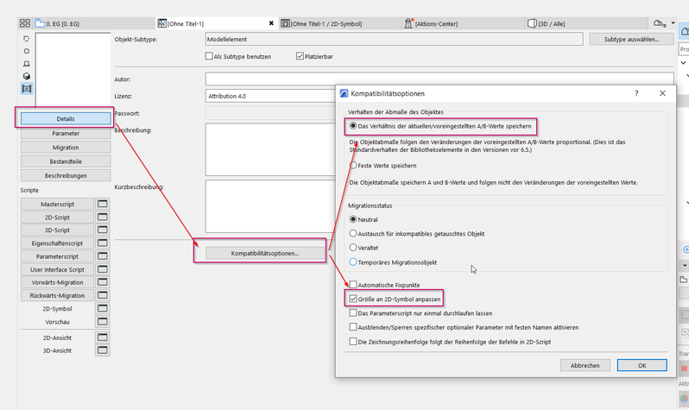Click into the Kurzbeschreibung text area
Image resolution: width=689 pixels, height=410 pixels.
click(270, 206)
